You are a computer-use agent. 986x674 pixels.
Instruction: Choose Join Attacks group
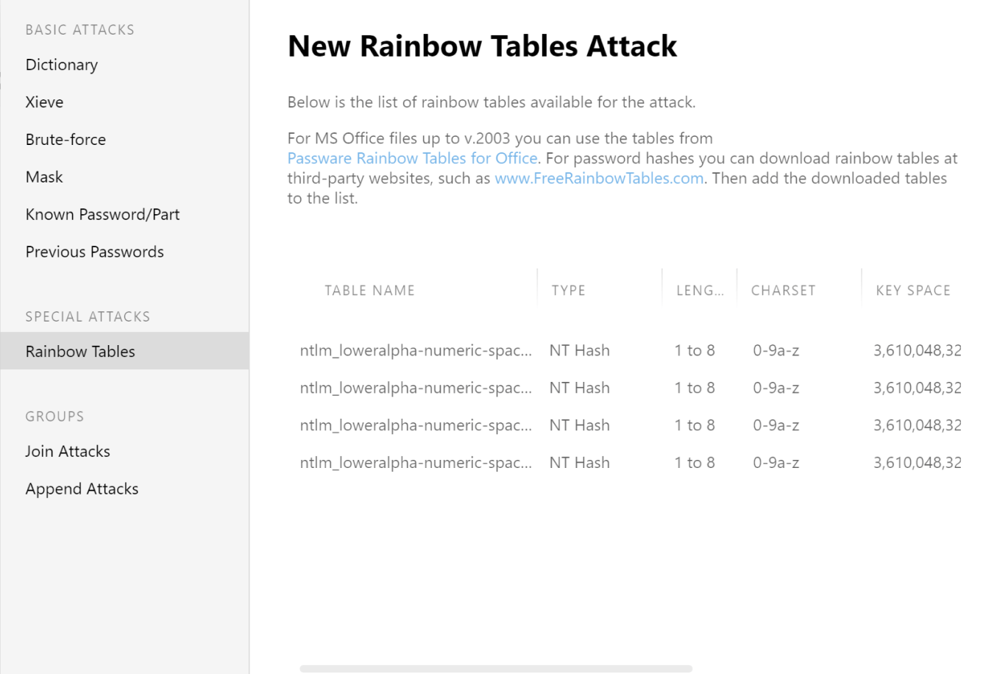click(68, 452)
